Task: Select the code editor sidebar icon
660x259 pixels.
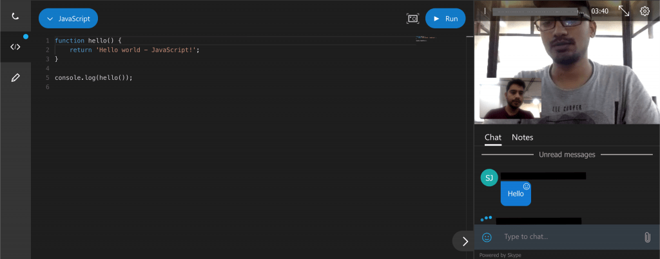Action: click(15, 47)
